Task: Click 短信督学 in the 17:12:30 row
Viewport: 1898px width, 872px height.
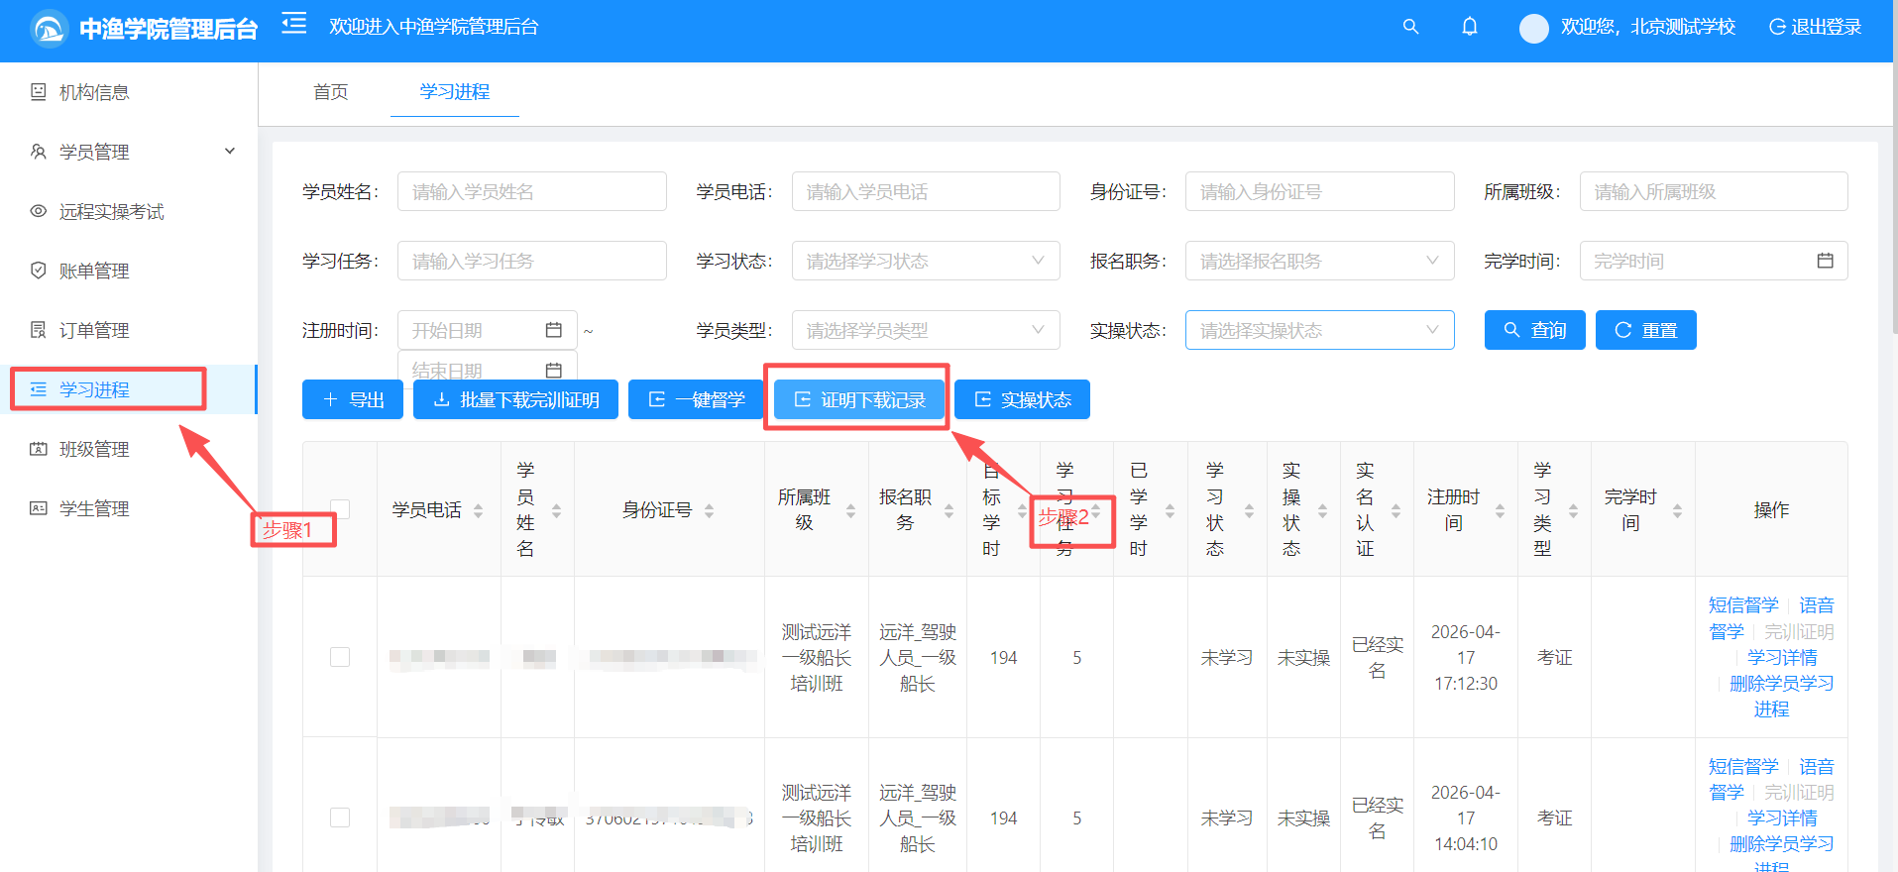Action: tap(1743, 604)
